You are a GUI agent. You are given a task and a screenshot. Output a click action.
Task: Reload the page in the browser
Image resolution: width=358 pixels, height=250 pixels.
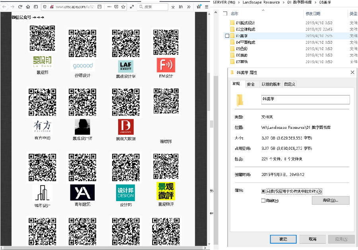pyautogui.click(x=20, y=7)
